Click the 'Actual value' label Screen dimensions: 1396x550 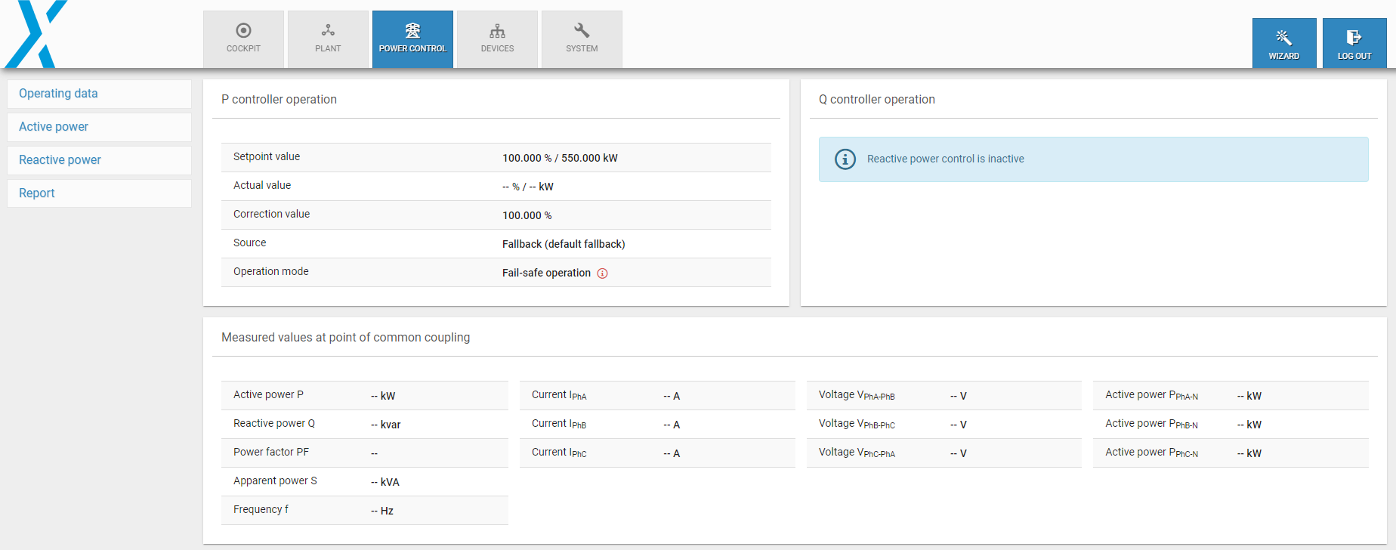262,185
